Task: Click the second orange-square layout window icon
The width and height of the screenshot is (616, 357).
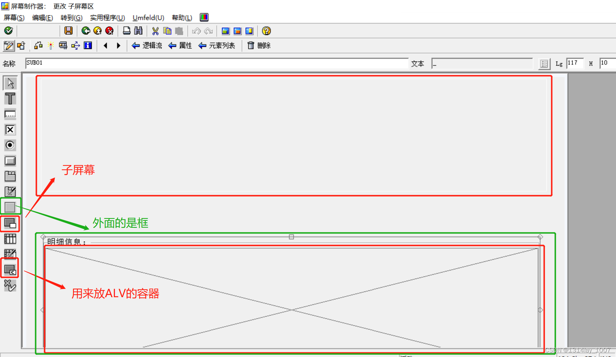Action: point(237,31)
